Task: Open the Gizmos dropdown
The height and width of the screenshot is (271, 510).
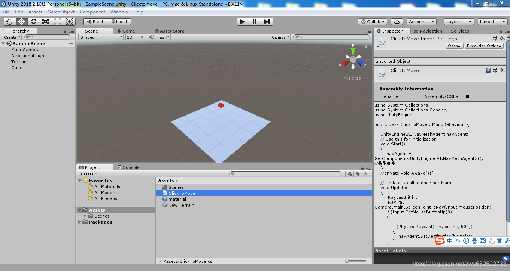Action: pyautogui.click(x=280, y=37)
